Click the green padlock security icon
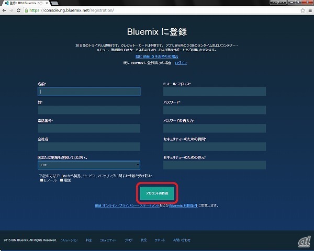Screen dimensions: 314x251 click(26, 10)
